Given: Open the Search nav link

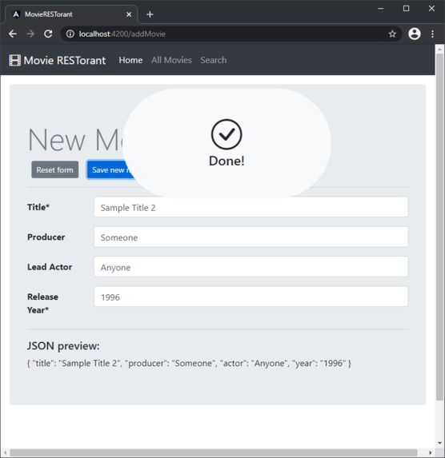Looking at the screenshot, I should (x=213, y=60).
